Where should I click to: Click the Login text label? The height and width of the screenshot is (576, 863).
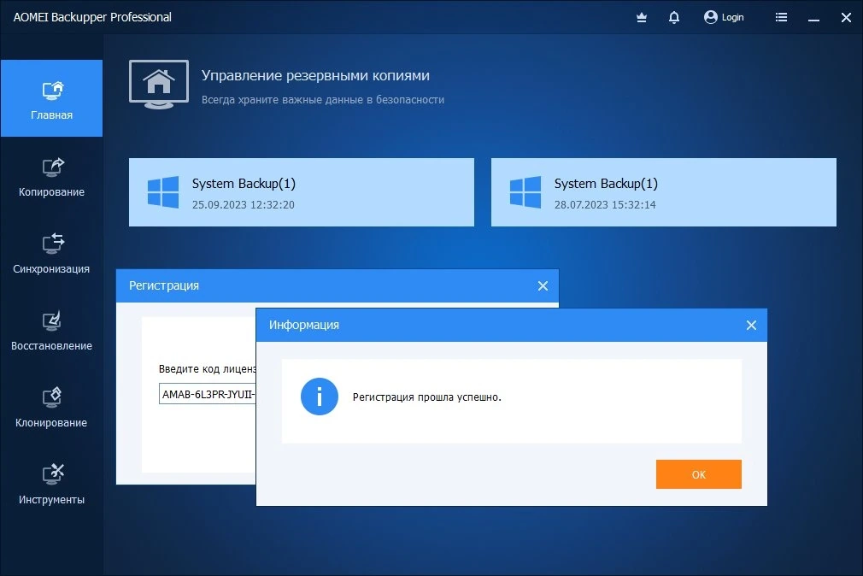pyautogui.click(x=732, y=18)
